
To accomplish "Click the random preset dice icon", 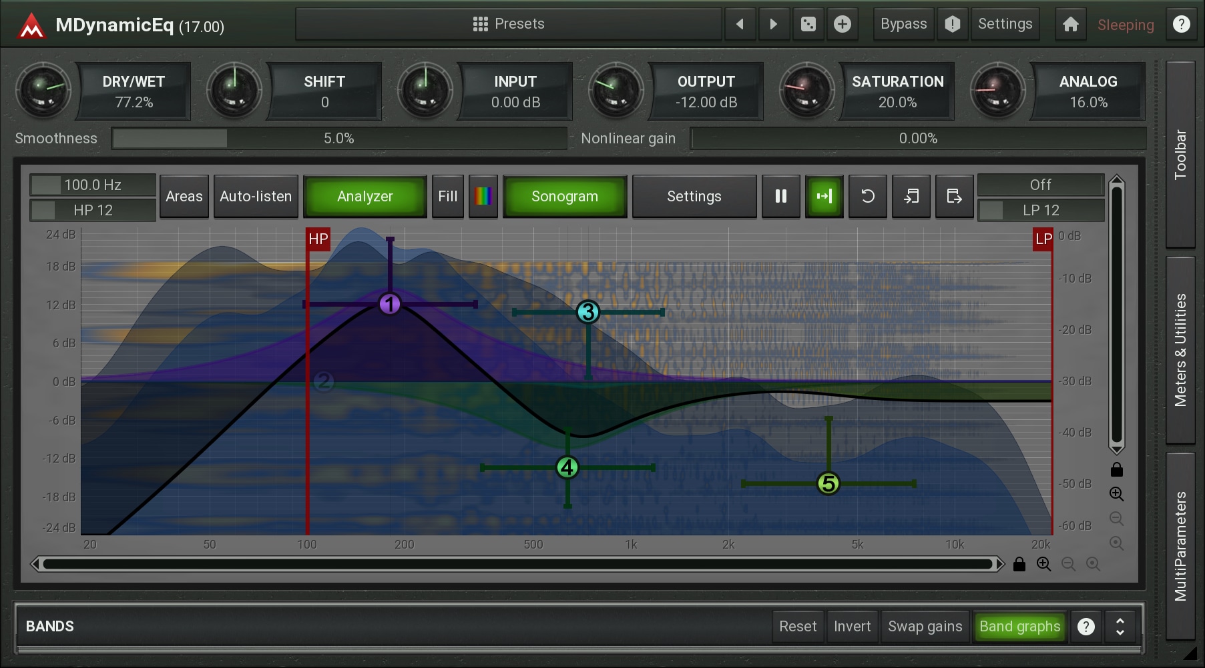I will (808, 25).
